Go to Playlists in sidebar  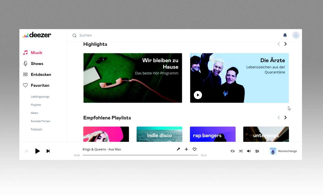point(36,105)
